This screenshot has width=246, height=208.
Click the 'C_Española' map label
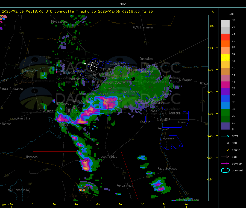(118, 63)
